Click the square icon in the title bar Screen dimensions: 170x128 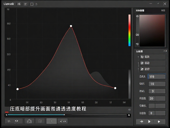tap(32, 4)
